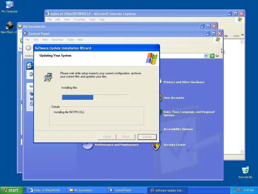This screenshot has height=194, width=258.
Task: Open Performance and Maintenance category
Action: pyautogui.click(x=117, y=145)
